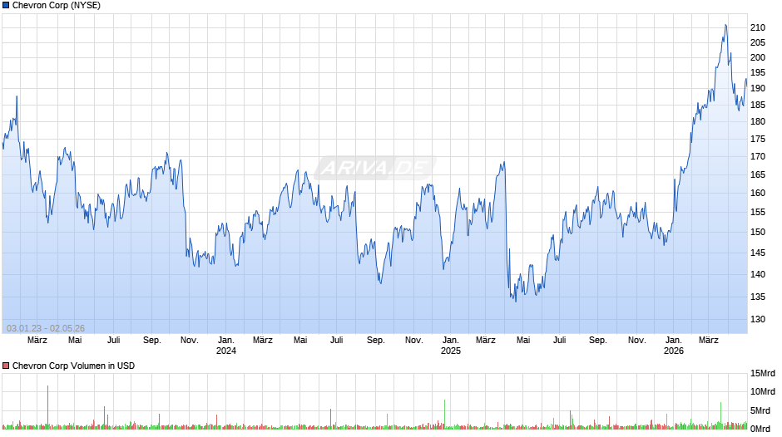Click the 10Mrd volume axis label
The width and height of the screenshot is (782, 437).
coord(763,391)
